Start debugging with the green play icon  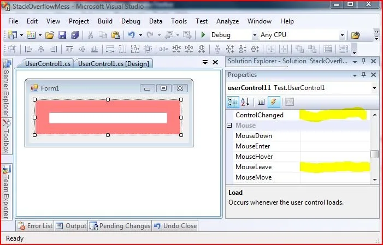pyautogui.click(x=203, y=35)
